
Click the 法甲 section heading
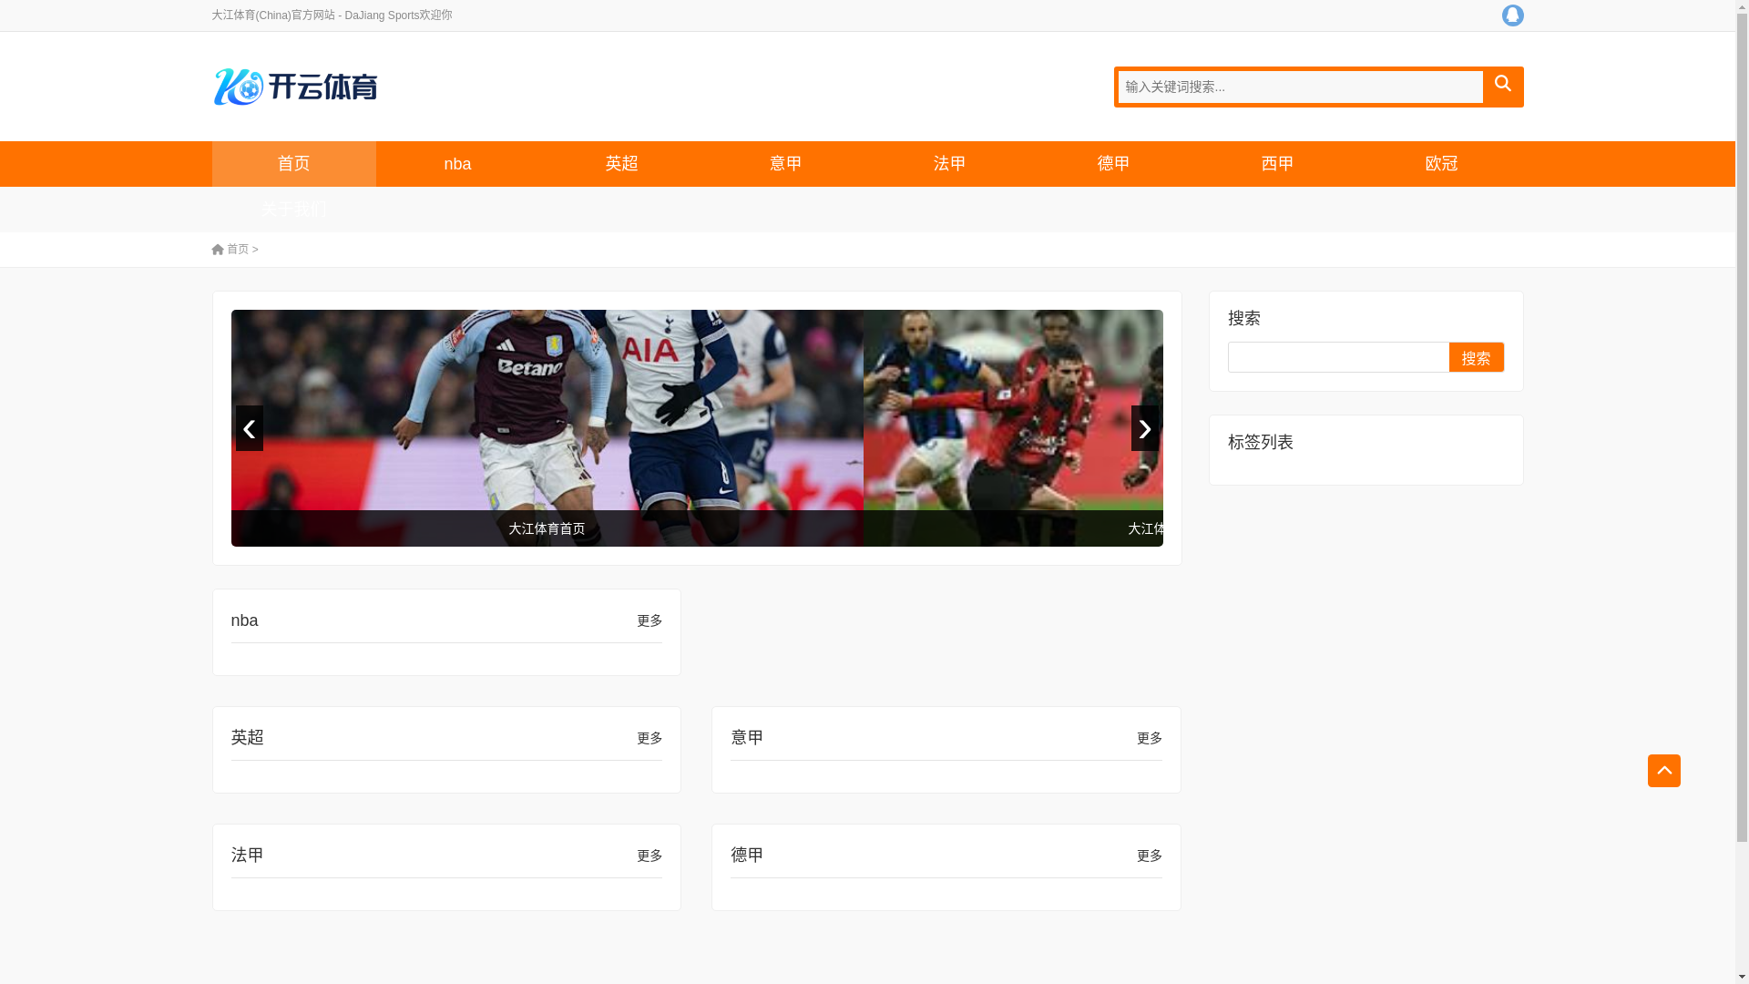248,855
